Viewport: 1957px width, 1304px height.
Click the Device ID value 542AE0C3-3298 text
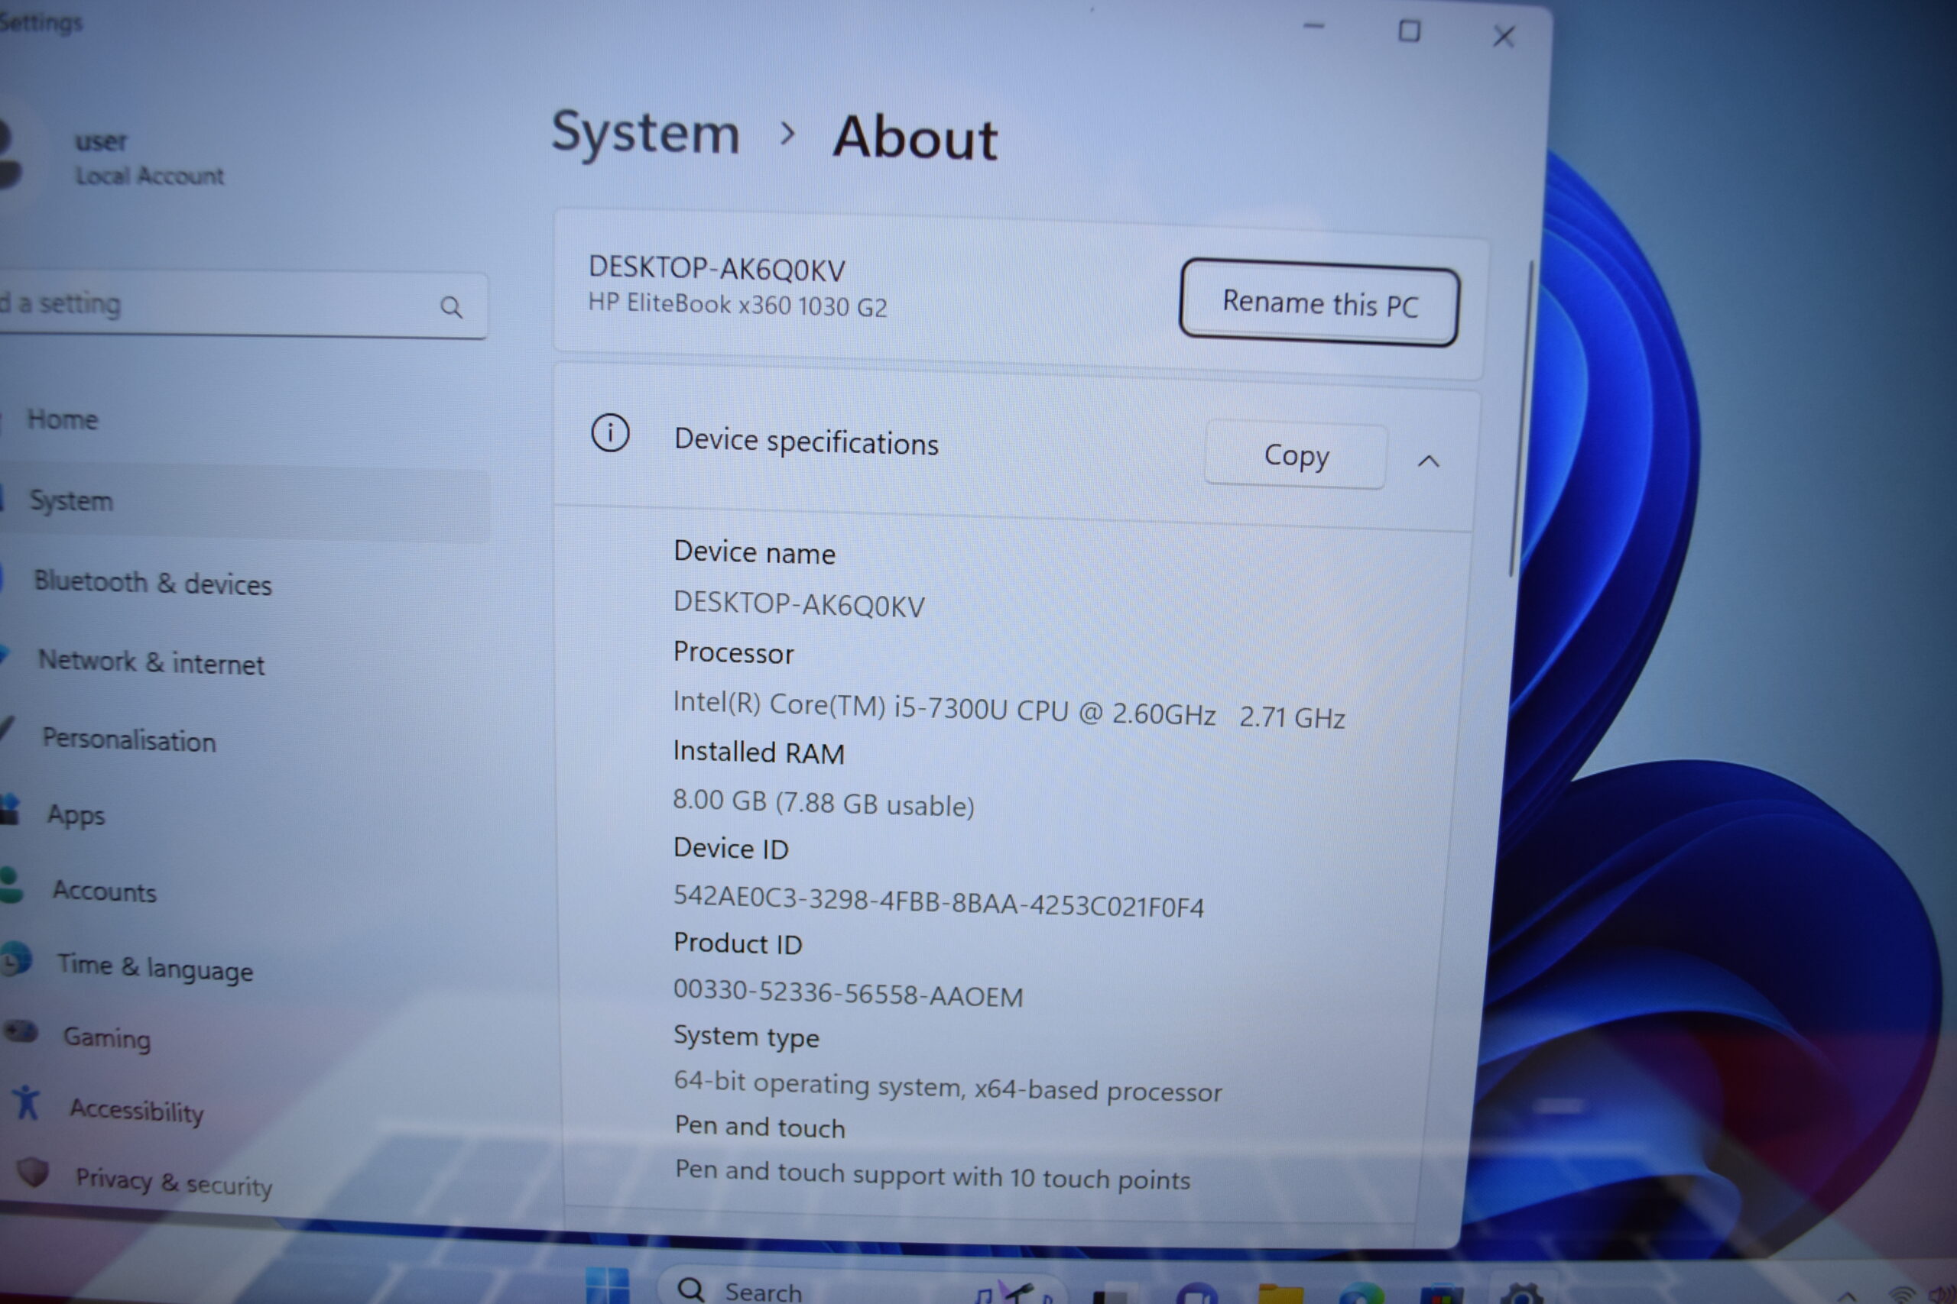938,901
